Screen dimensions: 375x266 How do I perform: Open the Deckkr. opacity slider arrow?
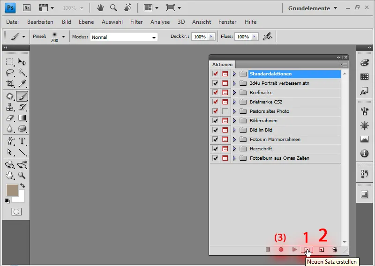point(211,37)
